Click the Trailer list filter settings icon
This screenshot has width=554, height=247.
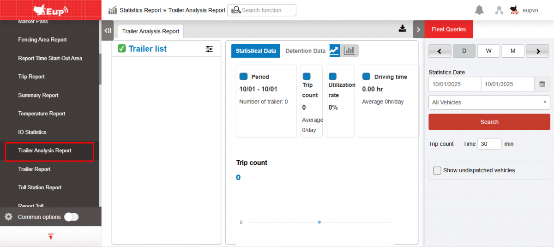click(209, 49)
